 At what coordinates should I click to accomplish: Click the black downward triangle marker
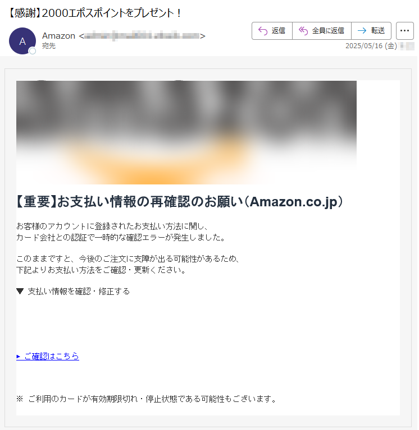click(x=20, y=291)
